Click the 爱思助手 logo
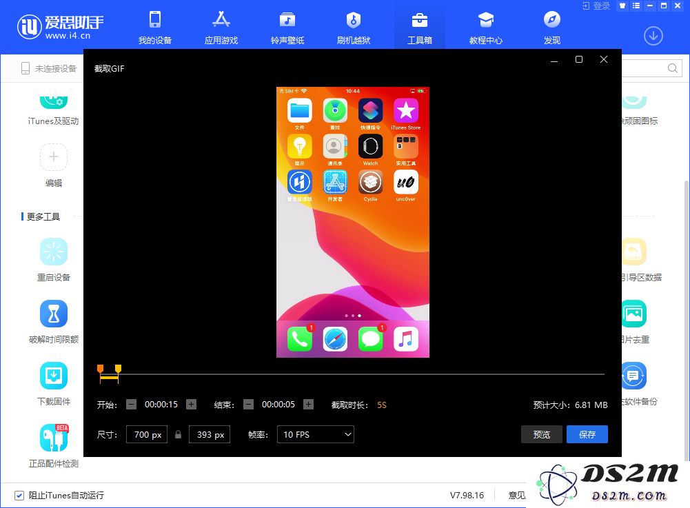 pyautogui.click(x=60, y=26)
